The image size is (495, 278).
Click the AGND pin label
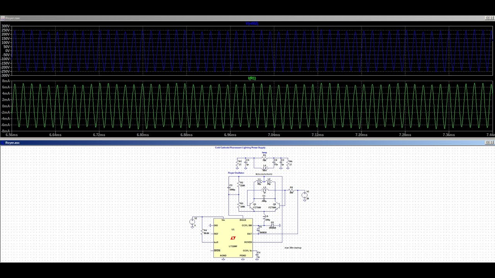pos(223,256)
